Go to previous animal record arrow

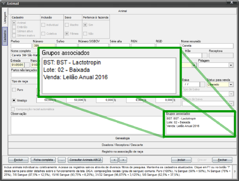click(114, 160)
